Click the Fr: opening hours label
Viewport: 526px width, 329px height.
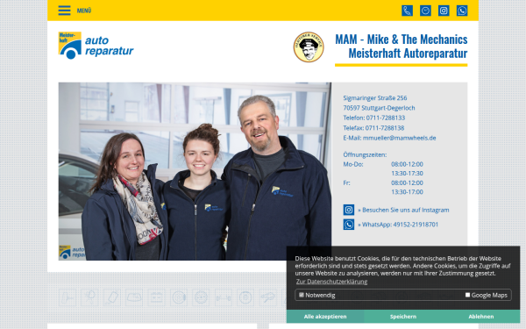coord(346,183)
